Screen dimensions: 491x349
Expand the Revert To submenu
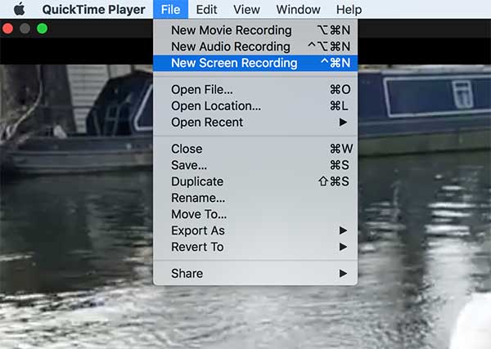(x=255, y=247)
